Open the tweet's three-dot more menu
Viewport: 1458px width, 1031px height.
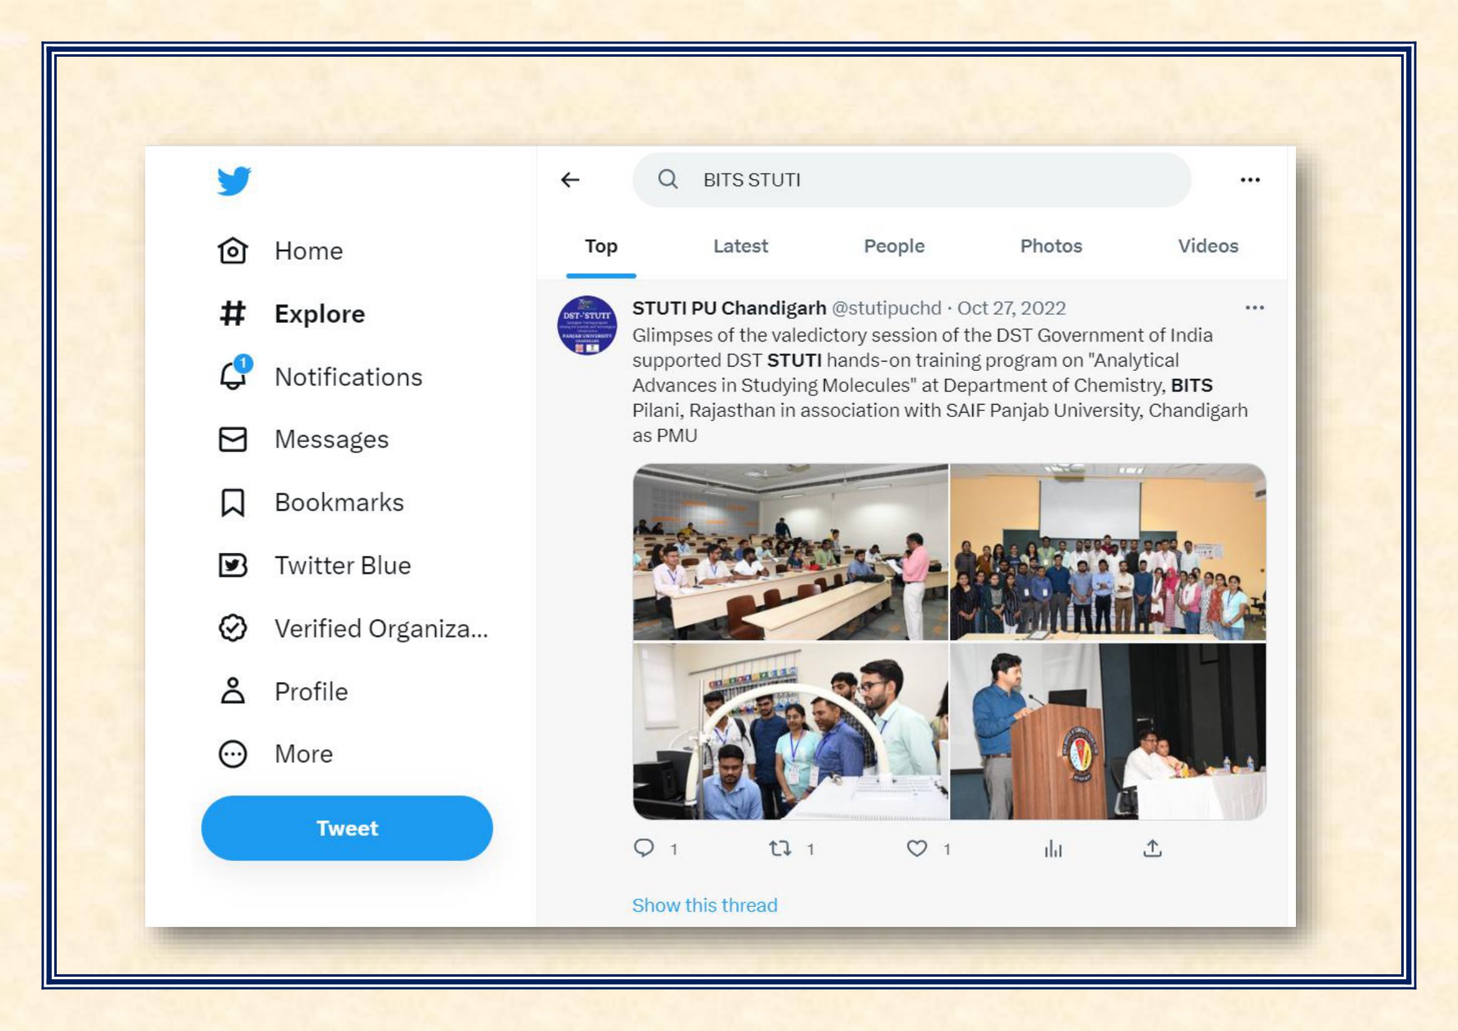coord(1254,308)
